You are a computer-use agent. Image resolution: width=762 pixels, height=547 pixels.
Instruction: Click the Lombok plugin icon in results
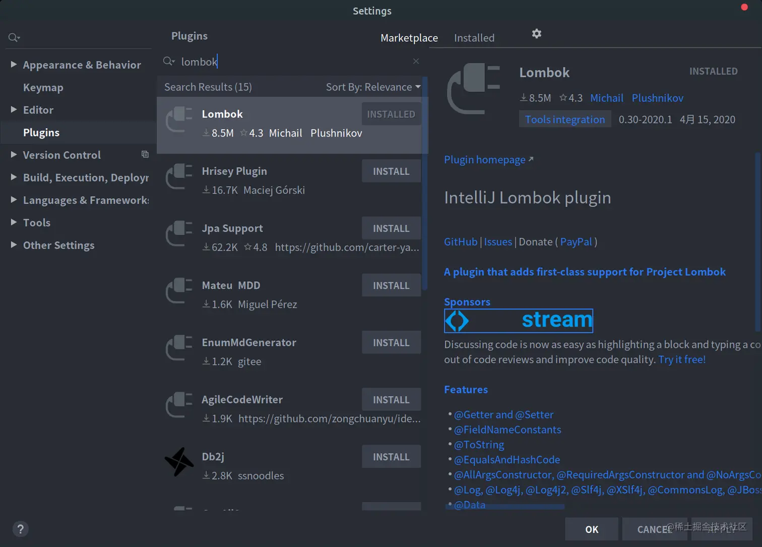click(179, 119)
